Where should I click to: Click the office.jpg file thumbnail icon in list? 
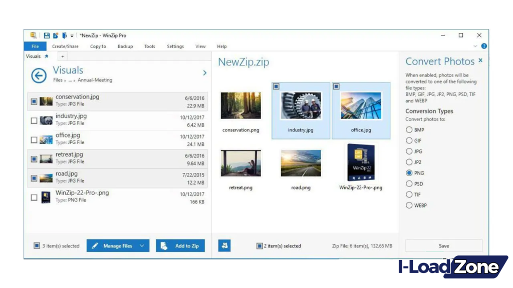(46, 140)
